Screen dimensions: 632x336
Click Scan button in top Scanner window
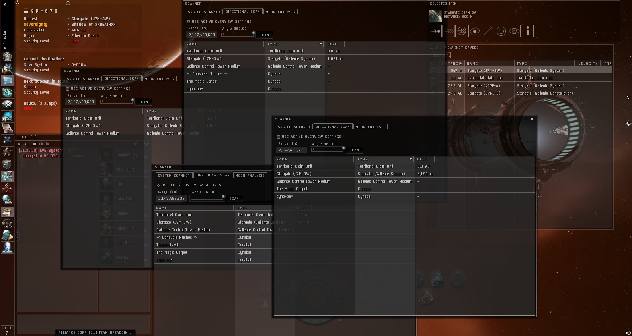pos(264,35)
